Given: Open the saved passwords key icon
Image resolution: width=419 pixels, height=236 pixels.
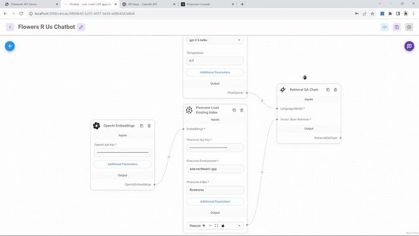Looking at the screenshot, I should click(x=357, y=13).
